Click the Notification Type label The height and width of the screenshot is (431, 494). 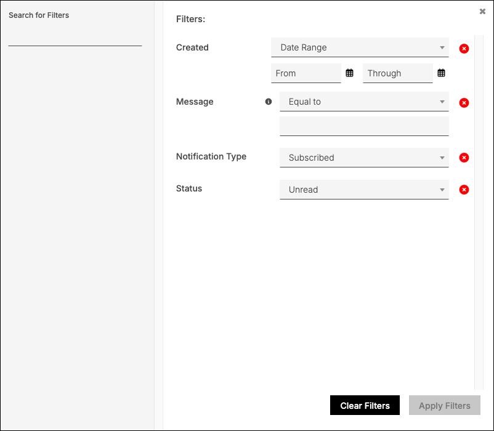point(211,156)
